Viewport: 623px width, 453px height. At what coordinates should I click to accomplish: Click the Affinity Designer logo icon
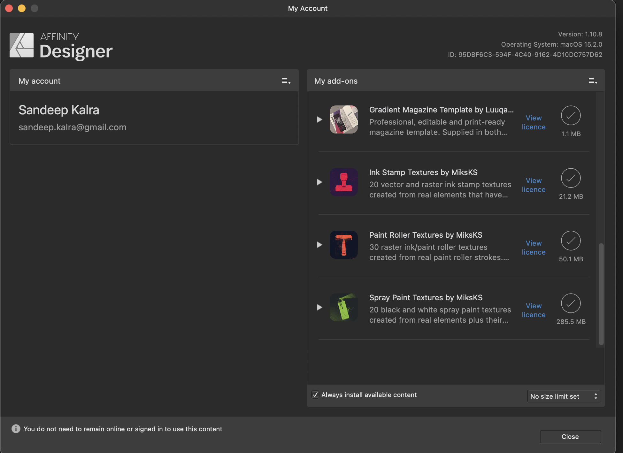(x=21, y=45)
